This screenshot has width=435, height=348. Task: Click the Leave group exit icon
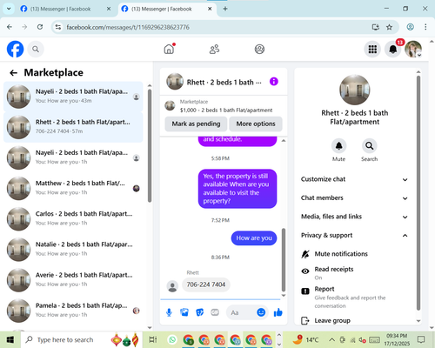pos(305,320)
